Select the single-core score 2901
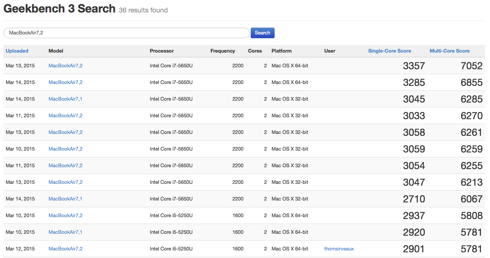 pos(414,249)
